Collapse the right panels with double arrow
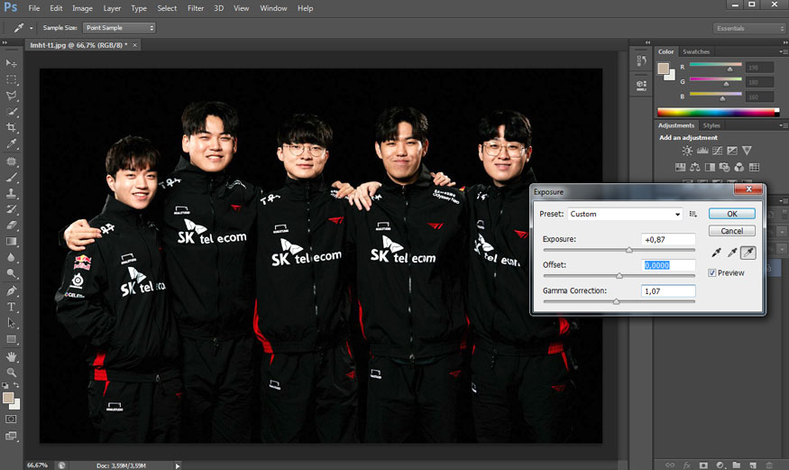This screenshot has height=470, width=789. [x=785, y=42]
